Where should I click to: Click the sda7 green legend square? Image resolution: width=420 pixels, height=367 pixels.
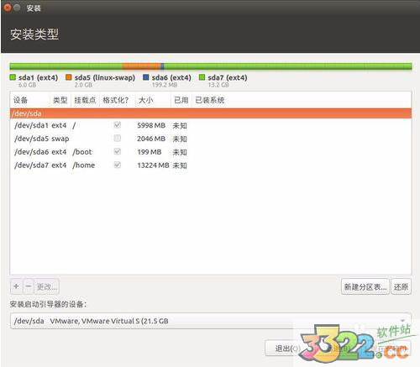[202, 77]
